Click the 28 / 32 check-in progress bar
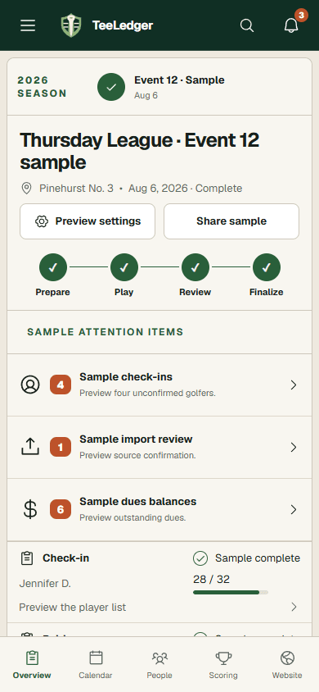 pos(231,592)
